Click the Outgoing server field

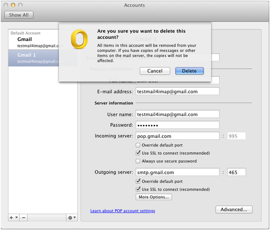[177, 172]
